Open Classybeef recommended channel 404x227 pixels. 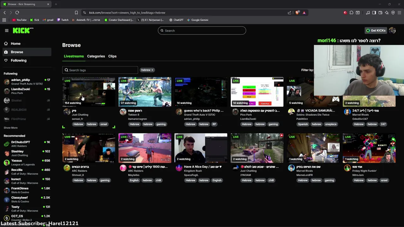(x=27, y=199)
